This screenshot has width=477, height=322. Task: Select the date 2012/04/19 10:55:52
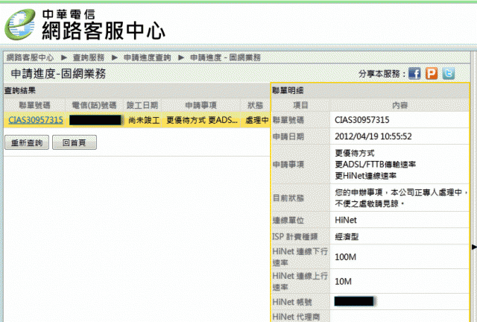click(373, 136)
